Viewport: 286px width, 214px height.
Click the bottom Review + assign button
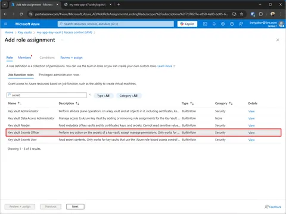pos(20,207)
